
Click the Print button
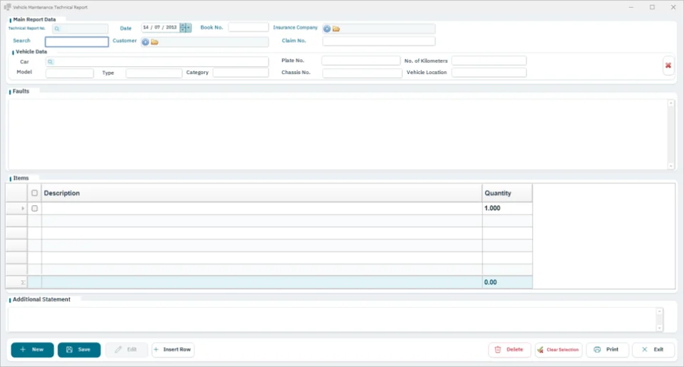[608, 350]
